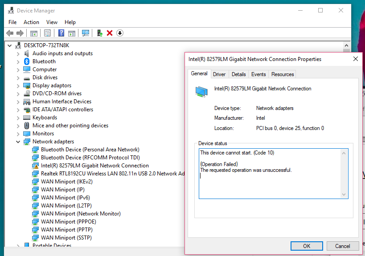Open the File menu

click(x=12, y=22)
